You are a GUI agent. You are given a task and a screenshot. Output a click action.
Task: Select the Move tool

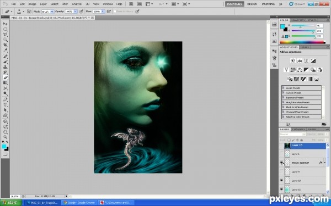pyautogui.click(x=6, y=24)
